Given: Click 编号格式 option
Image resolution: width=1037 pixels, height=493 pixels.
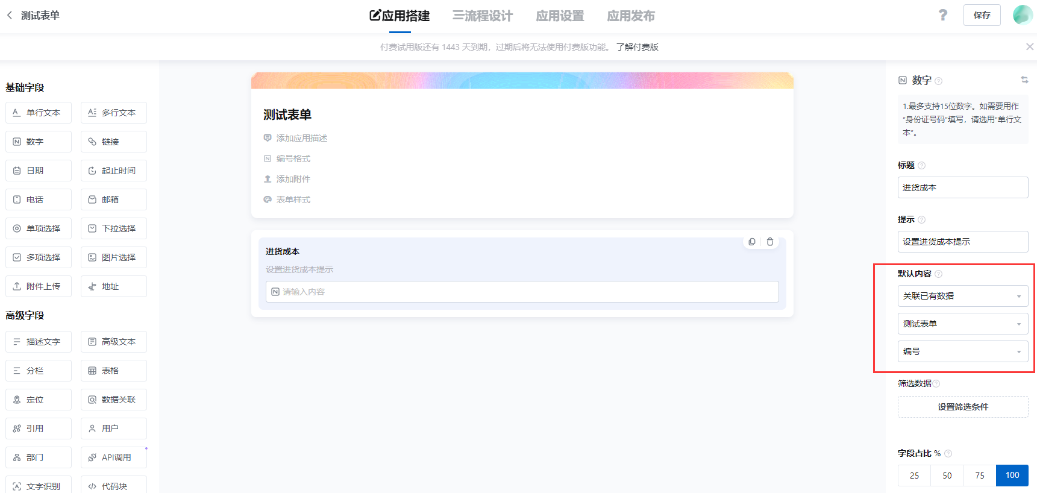Looking at the screenshot, I should [287, 159].
